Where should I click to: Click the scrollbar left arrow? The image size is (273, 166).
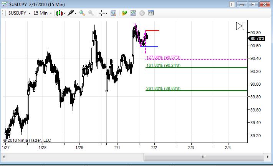(x=4, y=157)
